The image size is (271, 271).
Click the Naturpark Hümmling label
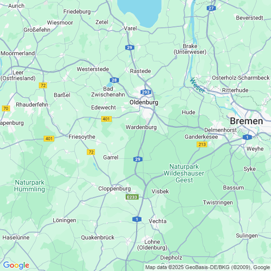(30, 186)
